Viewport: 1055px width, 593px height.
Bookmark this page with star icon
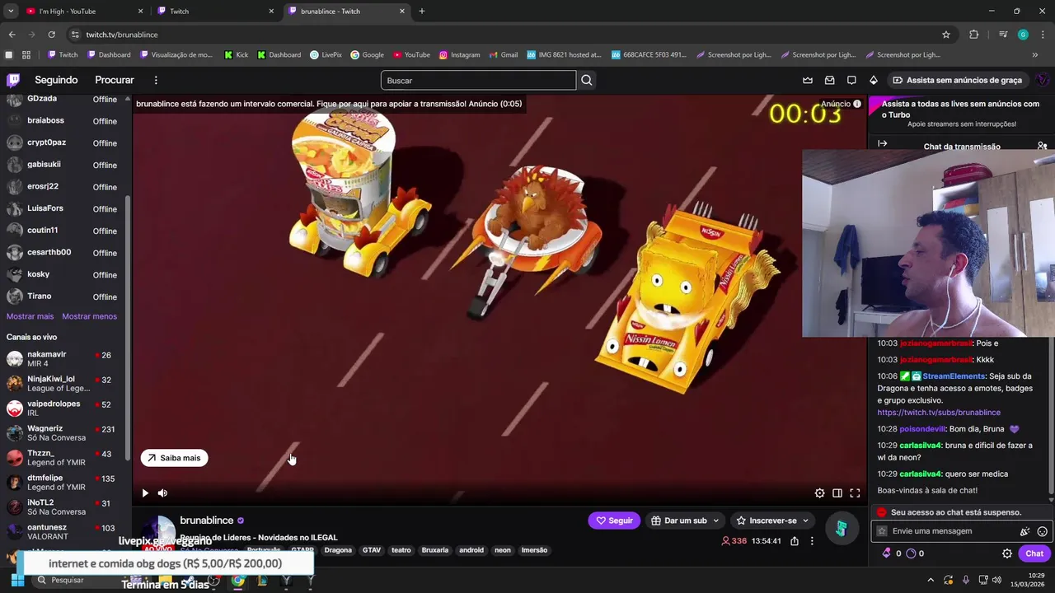coord(946,35)
